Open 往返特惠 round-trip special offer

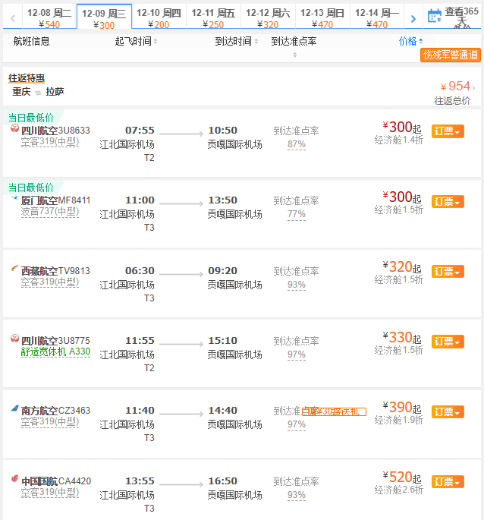click(x=27, y=78)
